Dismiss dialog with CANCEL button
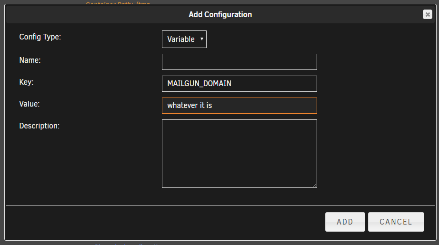 (x=396, y=222)
